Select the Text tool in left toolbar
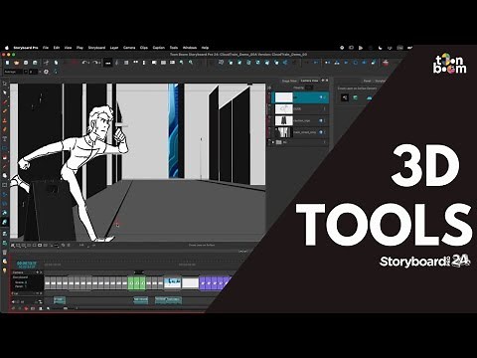The image size is (477, 358). (5, 138)
